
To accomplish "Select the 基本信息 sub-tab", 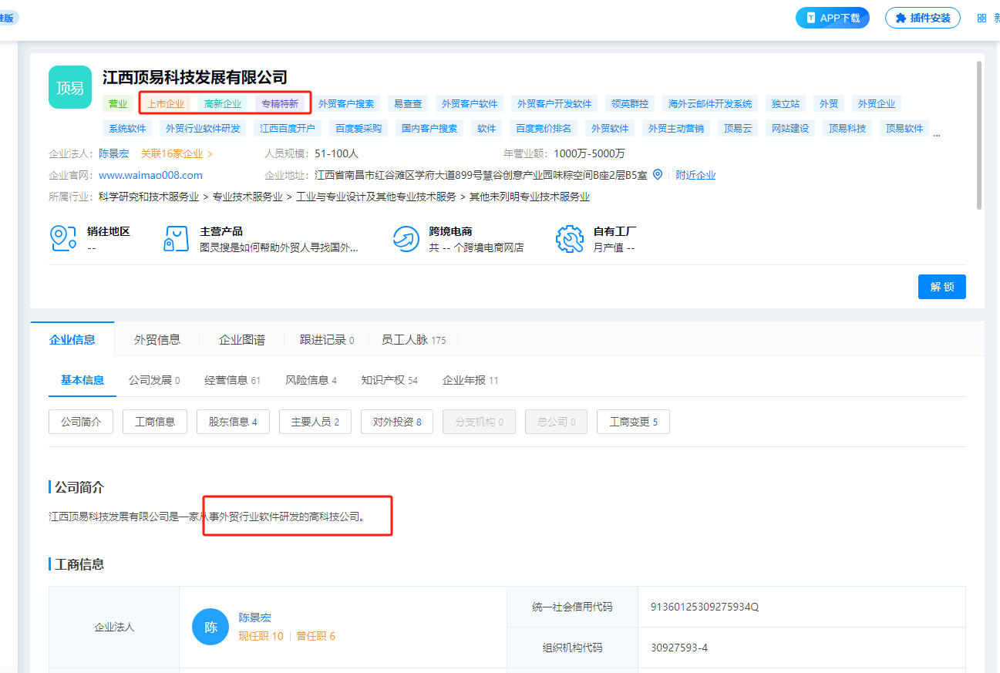I will (x=82, y=380).
